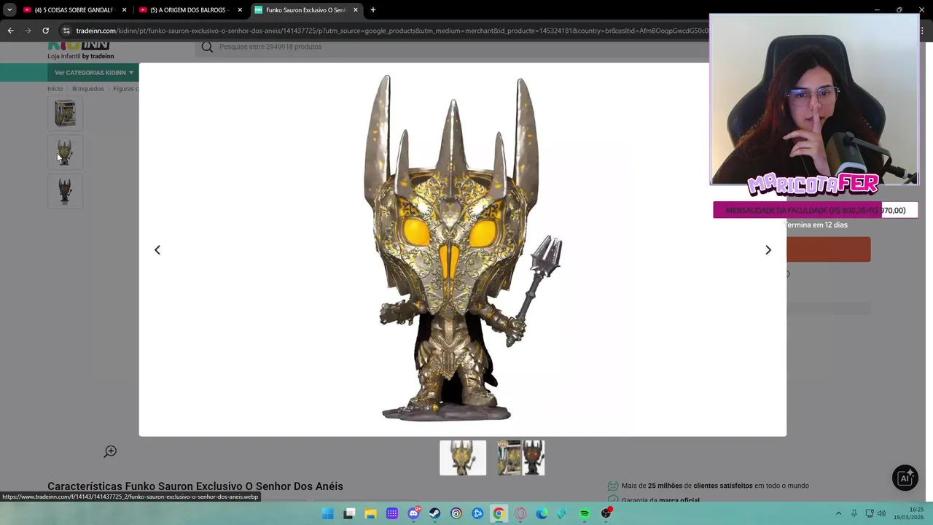Screen dimensions: 933x525
Task: Click the Brinquedos breadcrumb link
Action: [88, 89]
